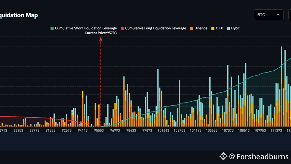The image size is (291, 164).
Task: Click the red dashed current price line
Action: coord(101,84)
